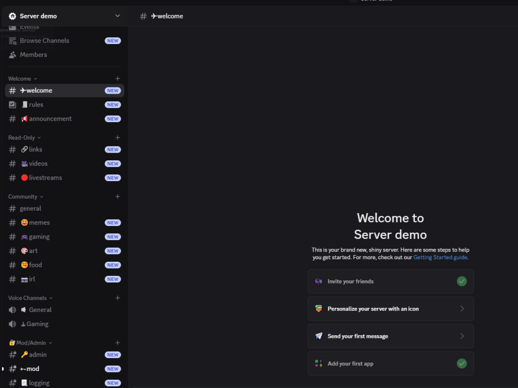The width and height of the screenshot is (518, 388).
Task: Click the speaker icon of Gaming voice channel
Action: pyautogui.click(x=12, y=324)
